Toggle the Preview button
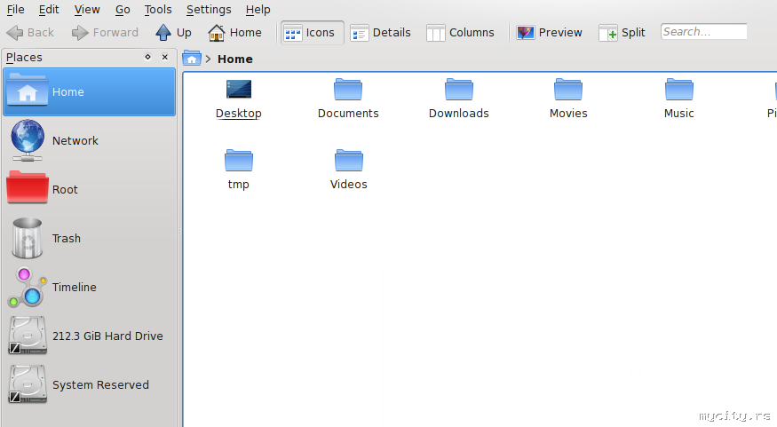This screenshot has height=427, width=777. coord(549,33)
